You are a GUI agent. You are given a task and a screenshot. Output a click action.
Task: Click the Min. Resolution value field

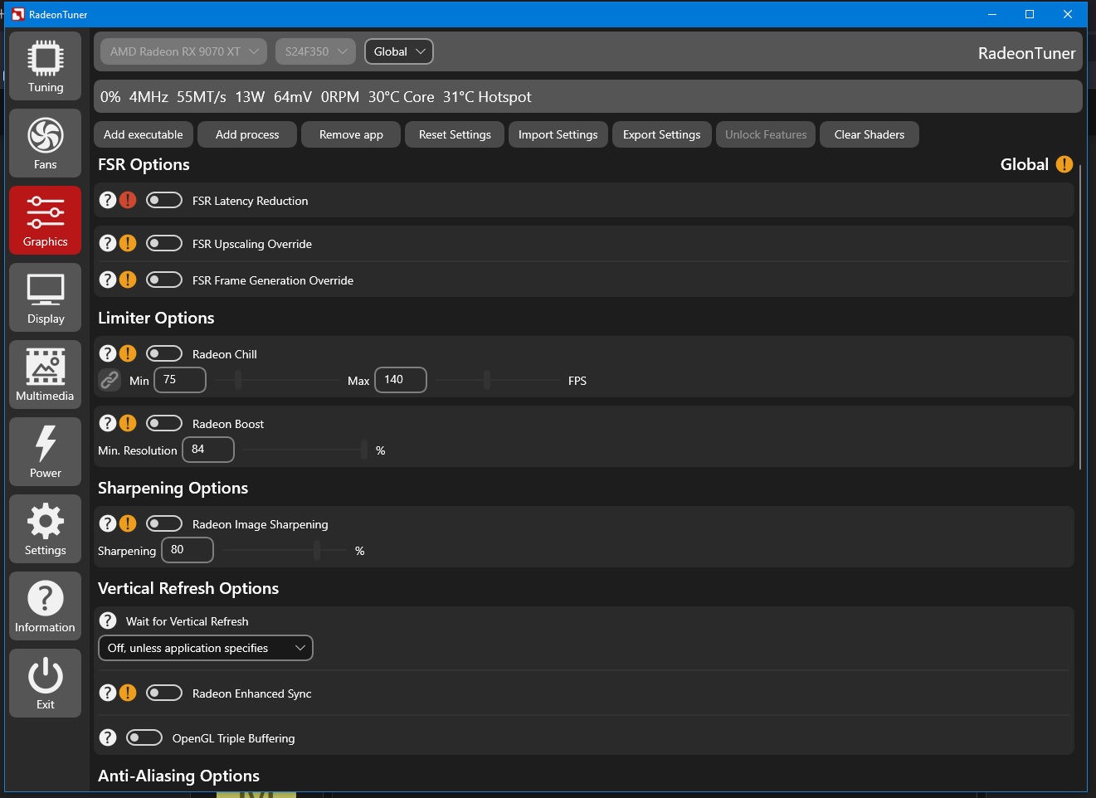(x=208, y=450)
